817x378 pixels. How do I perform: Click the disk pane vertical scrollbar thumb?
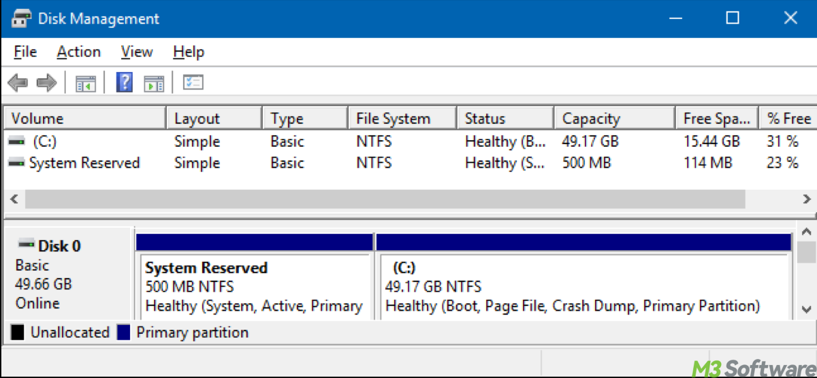[x=806, y=253]
